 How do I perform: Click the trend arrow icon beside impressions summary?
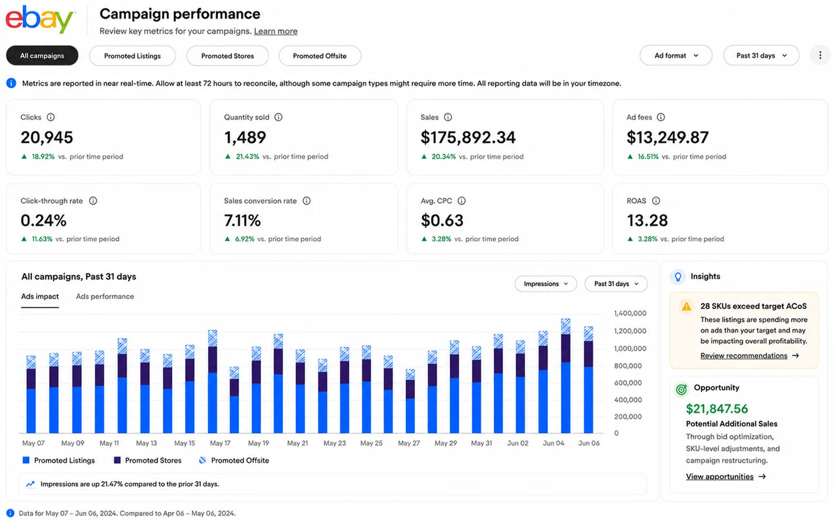(30, 484)
